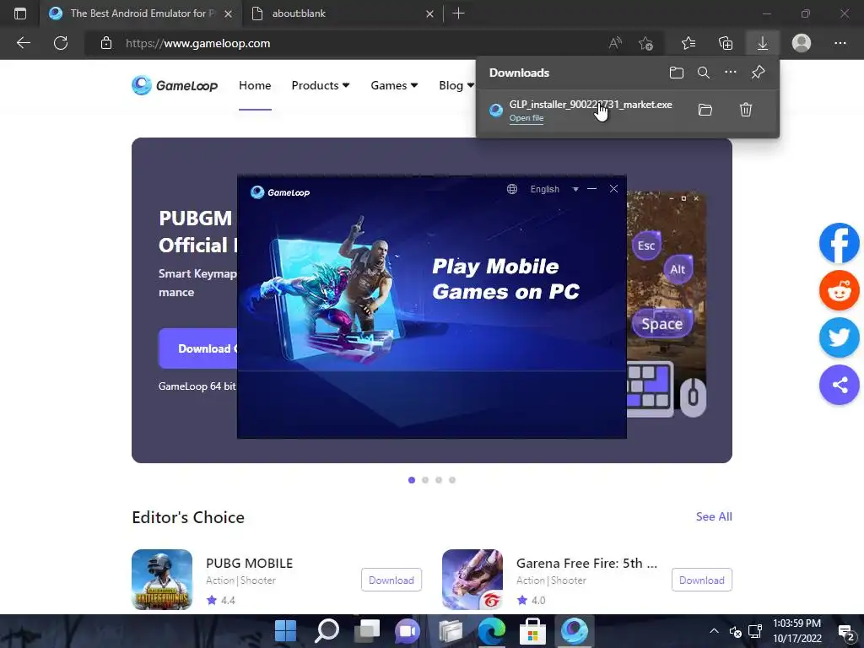The height and width of the screenshot is (648, 864).
Task: Select the third carousel dot
Action: 439,480
